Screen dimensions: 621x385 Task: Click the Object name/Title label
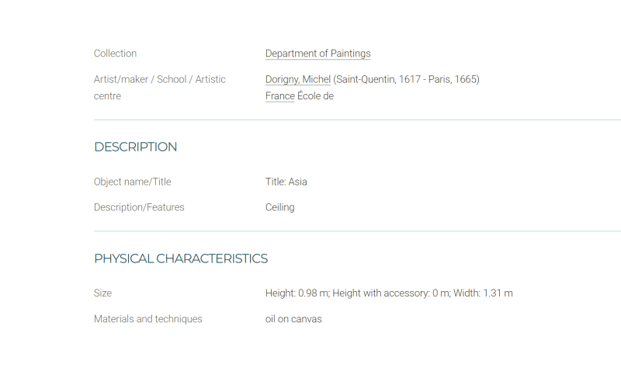132,182
